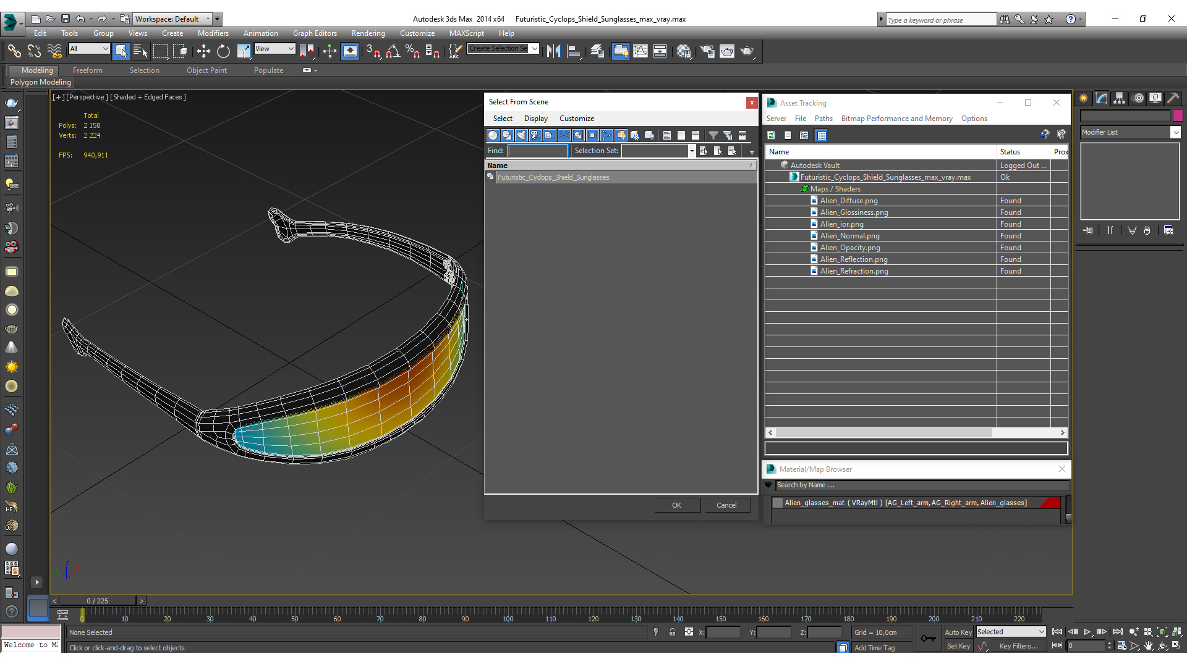Screen dimensions: 1187x667
Task: Switch to the Freeform ribbon tab
Action: pos(87,70)
